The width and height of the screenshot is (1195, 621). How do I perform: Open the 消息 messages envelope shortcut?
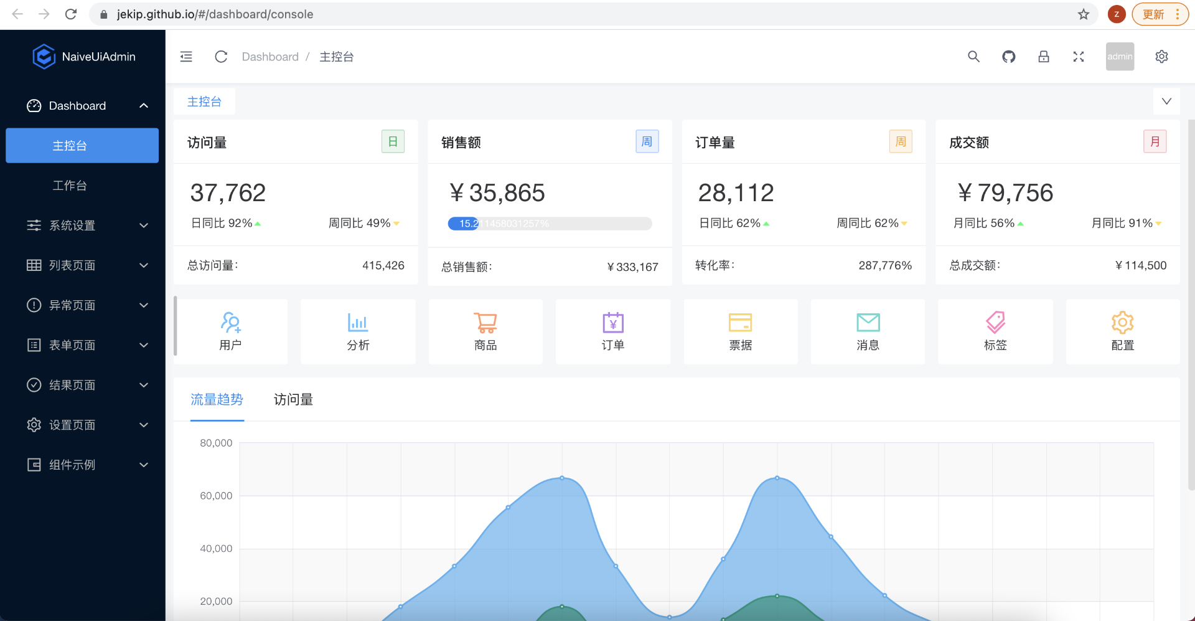click(868, 331)
